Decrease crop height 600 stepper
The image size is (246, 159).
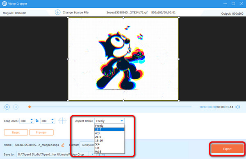(x=52, y=122)
